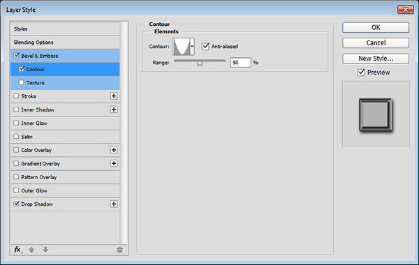Enable the Texture checkbox
The image size is (419, 265).
[22, 82]
